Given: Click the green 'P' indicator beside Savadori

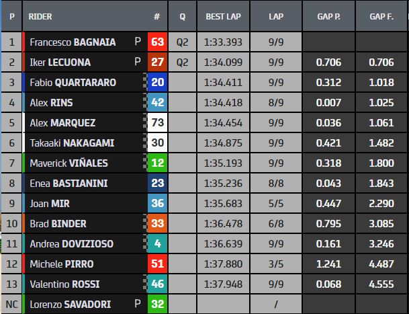Looking at the screenshot, I should pyautogui.click(x=138, y=304).
